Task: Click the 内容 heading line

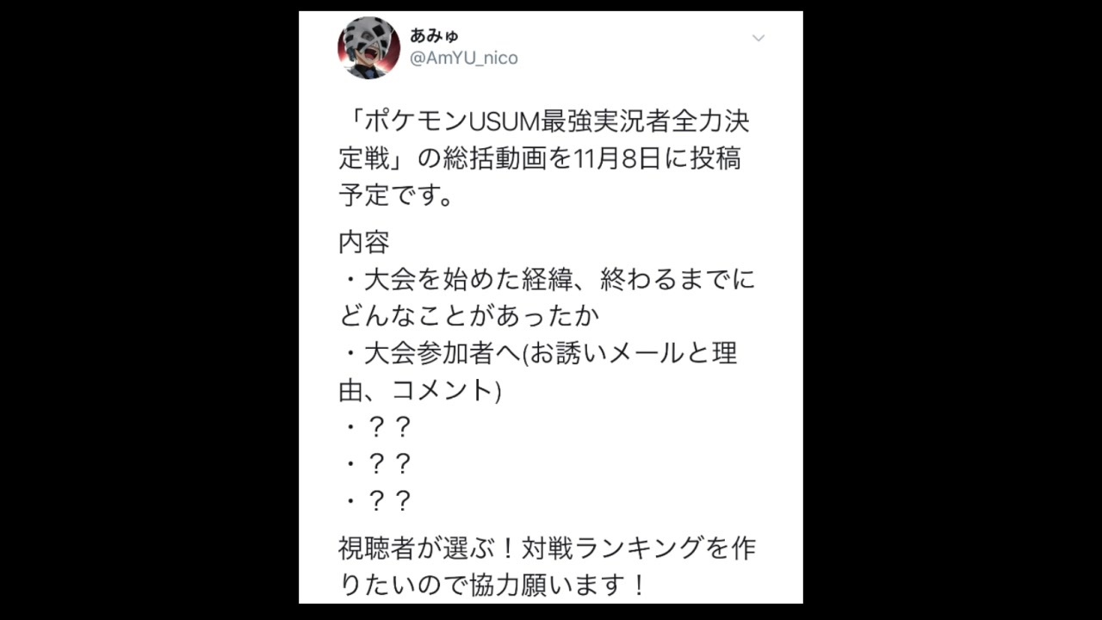Action: coord(364,244)
